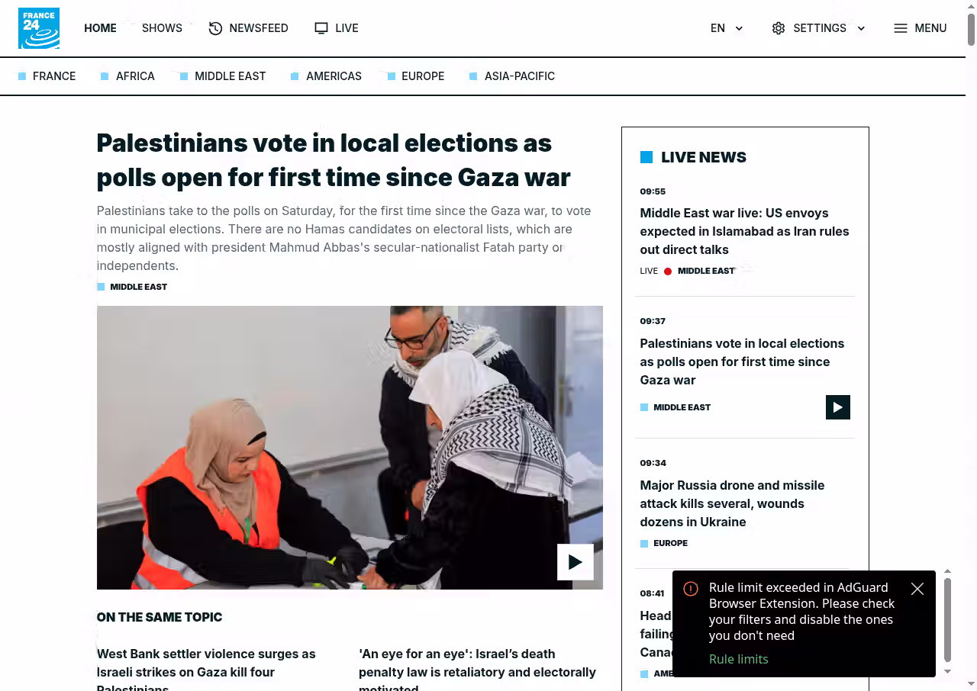Viewport: 977px width, 691px height.
Task: Click the Settings gear icon
Action: [x=779, y=28]
